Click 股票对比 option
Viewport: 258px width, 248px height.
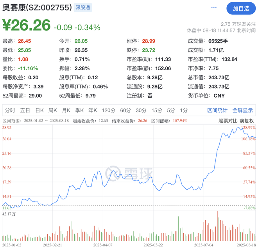228,121
